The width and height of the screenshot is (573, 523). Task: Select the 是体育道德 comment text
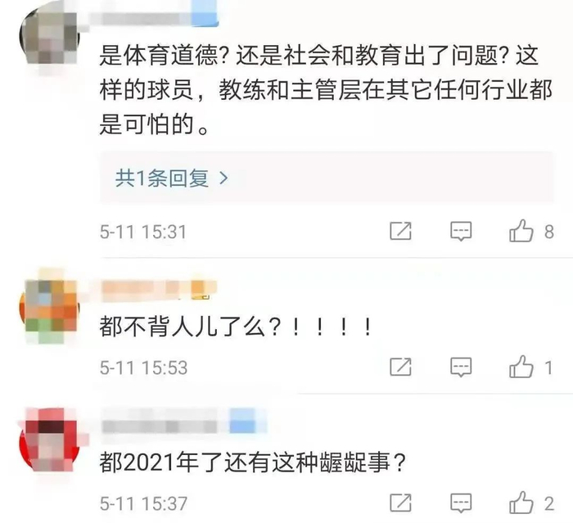pos(326,90)
